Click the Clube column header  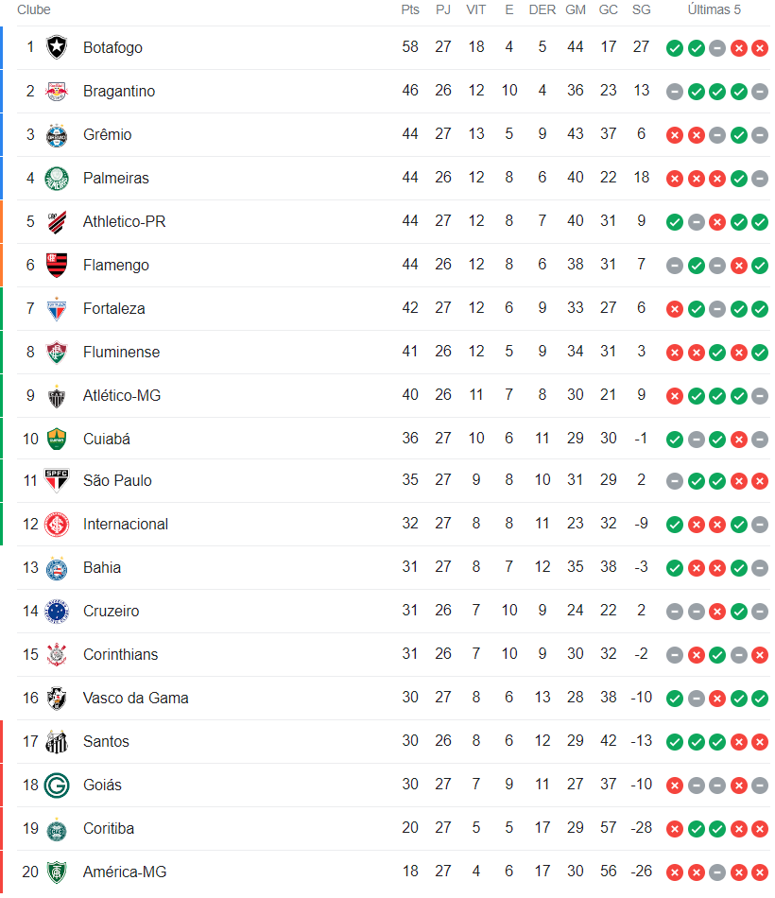coord(34,9)
